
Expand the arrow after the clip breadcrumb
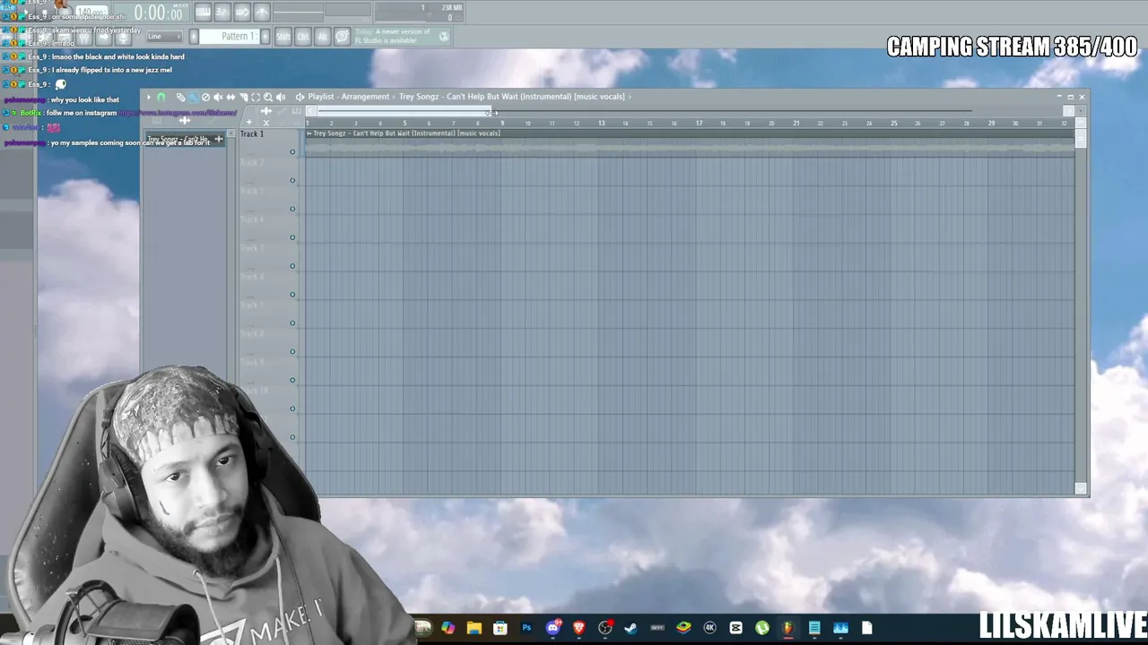631,97
